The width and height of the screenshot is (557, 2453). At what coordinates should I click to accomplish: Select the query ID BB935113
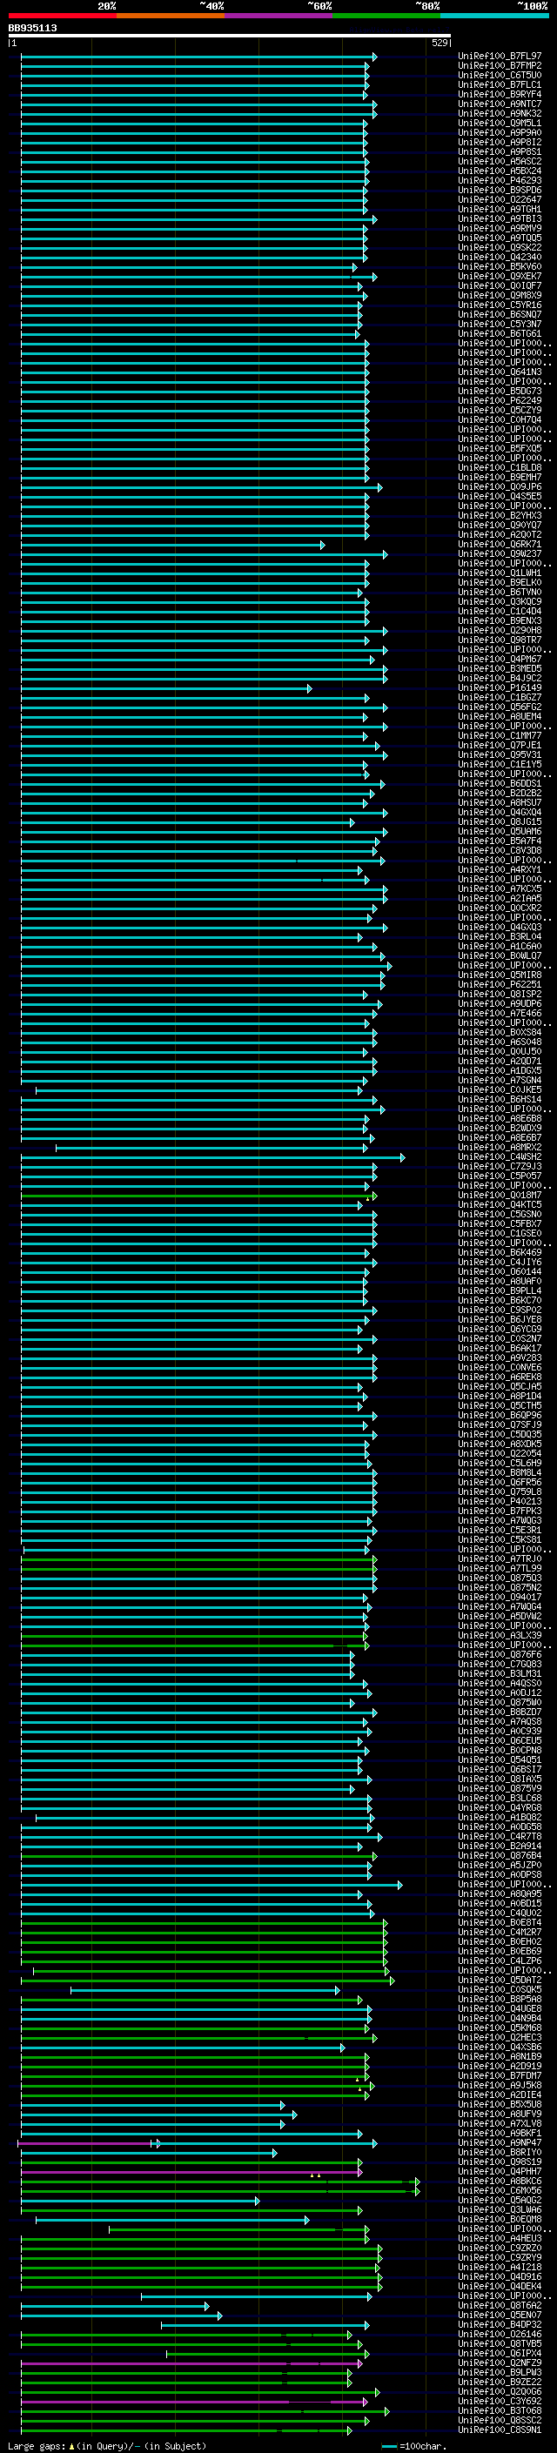(32, 28)
